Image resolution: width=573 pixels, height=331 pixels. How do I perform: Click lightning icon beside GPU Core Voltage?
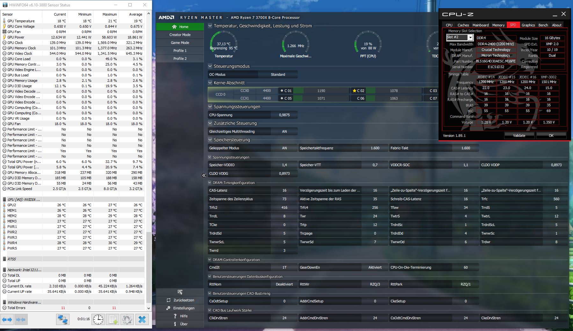(4, 26)
